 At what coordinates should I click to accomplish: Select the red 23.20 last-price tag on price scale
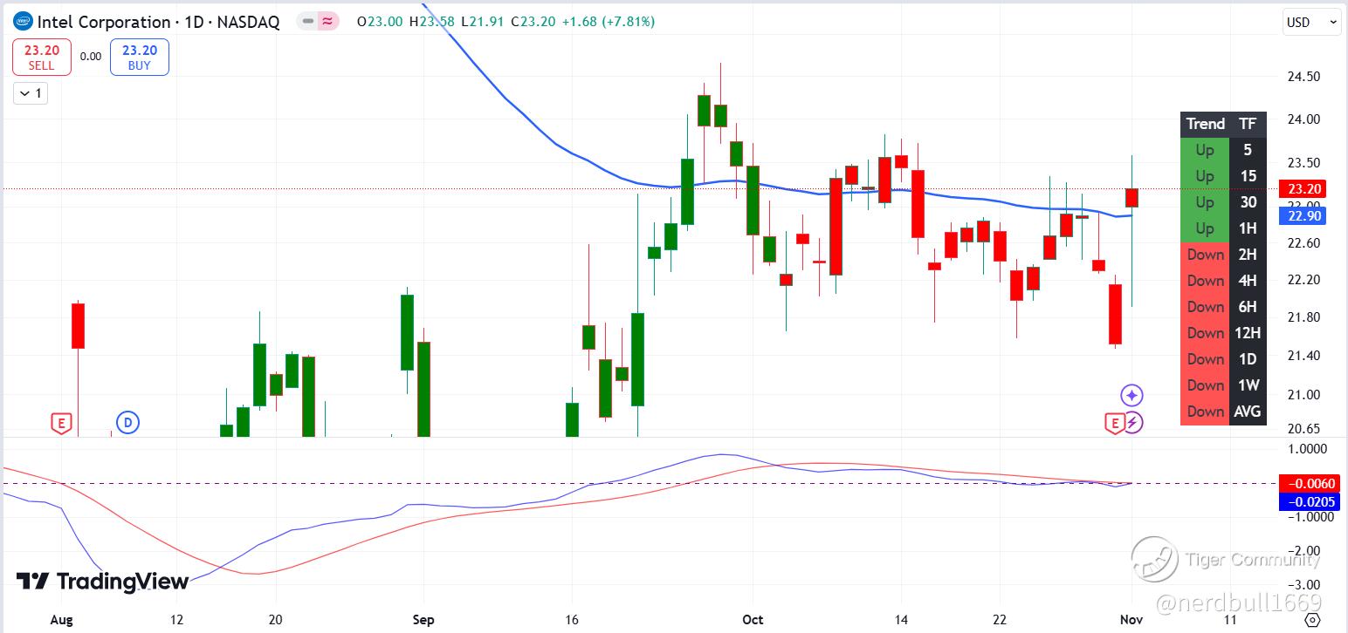(x=1302, y=189)
